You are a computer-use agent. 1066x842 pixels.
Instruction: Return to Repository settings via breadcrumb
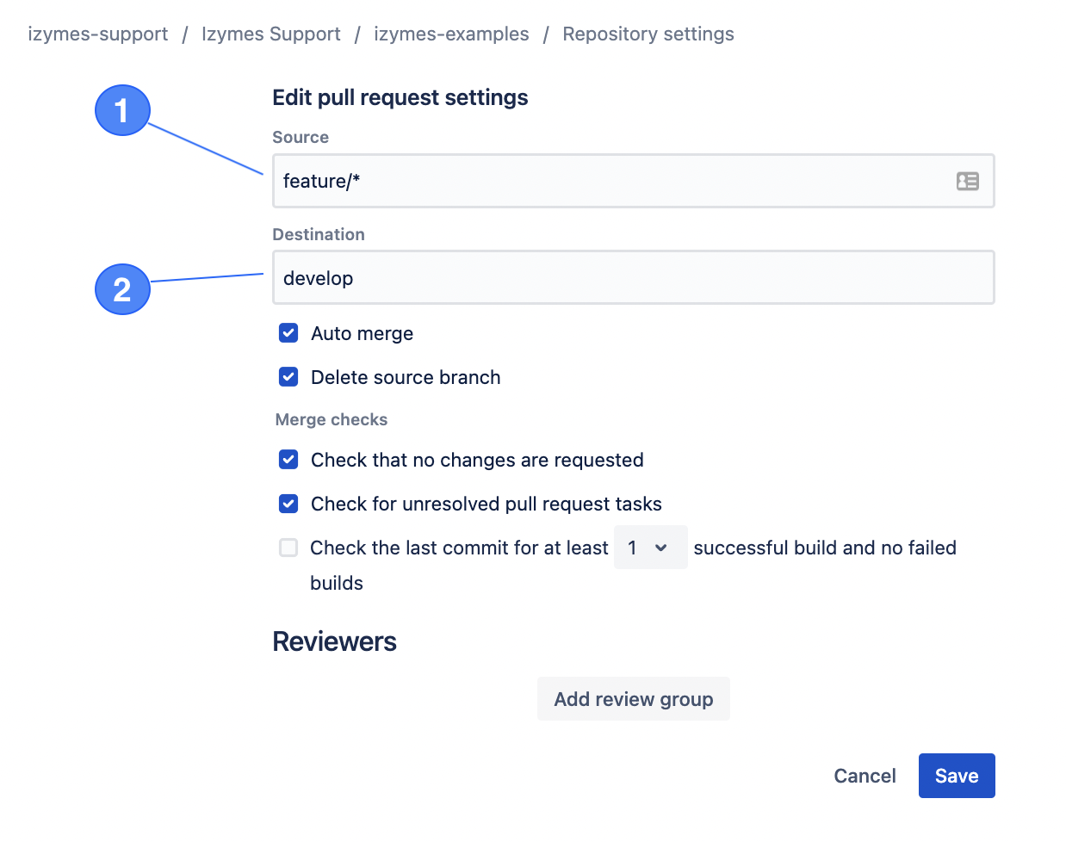648,34
